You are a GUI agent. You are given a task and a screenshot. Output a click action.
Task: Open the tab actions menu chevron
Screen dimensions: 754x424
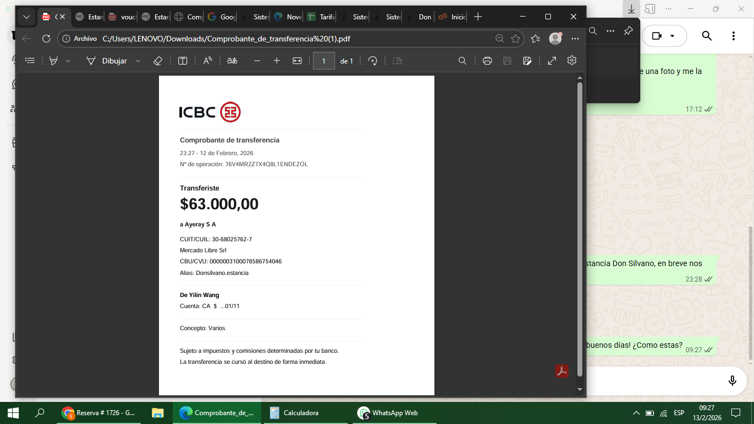26,17
